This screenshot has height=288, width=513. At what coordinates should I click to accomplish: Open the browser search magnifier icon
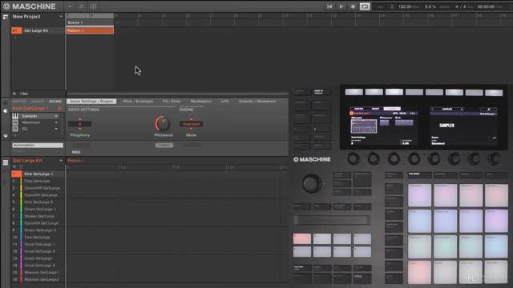(x=81, y=6)
